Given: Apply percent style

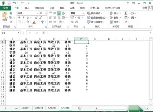Looking at the screenshot, I should pyautogui.click(x=79, y=17).
